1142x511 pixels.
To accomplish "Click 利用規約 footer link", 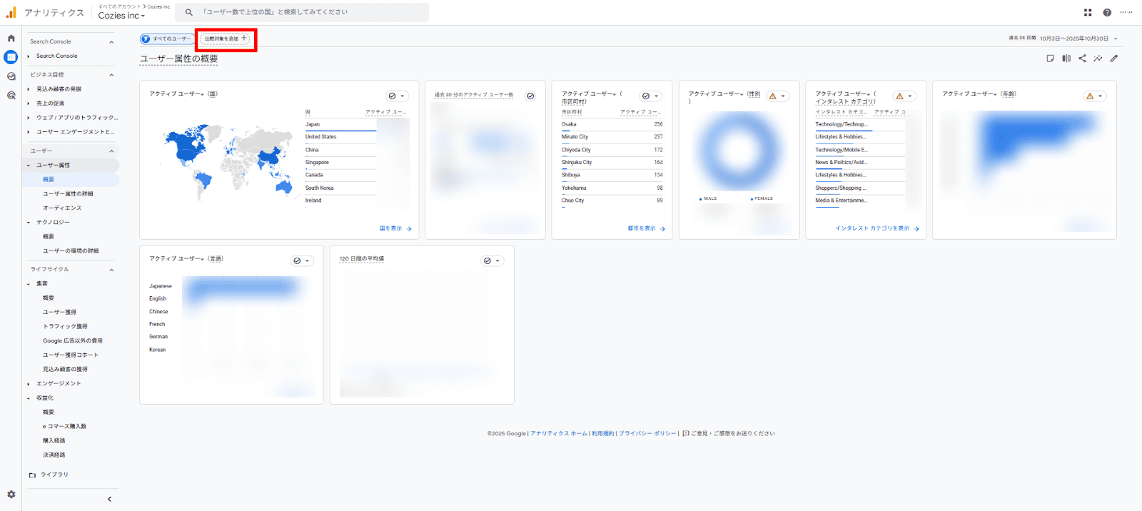I will 602,433.
